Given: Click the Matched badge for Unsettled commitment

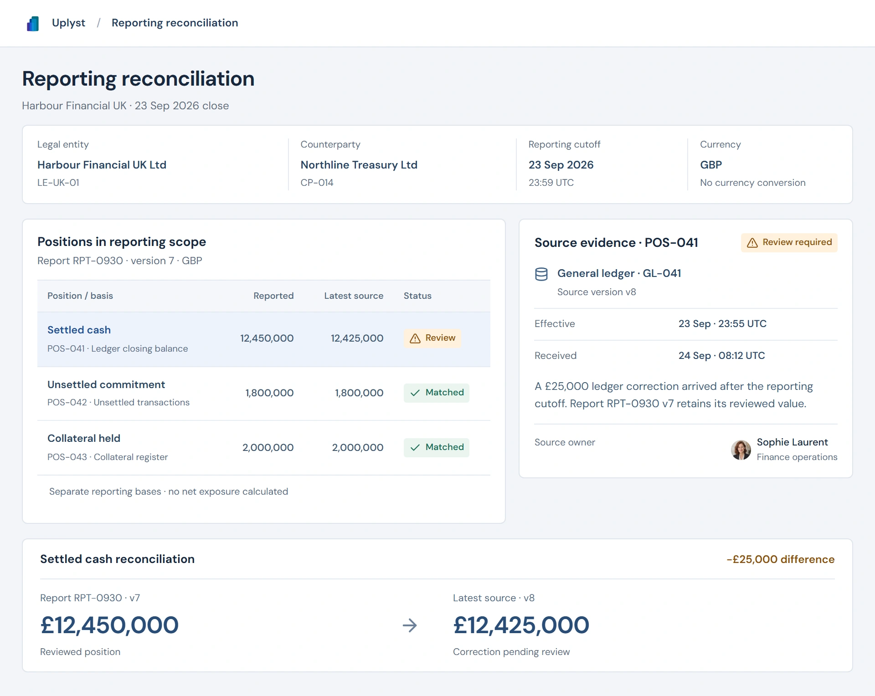Looking at the screenshot, I should coord(437,393).
